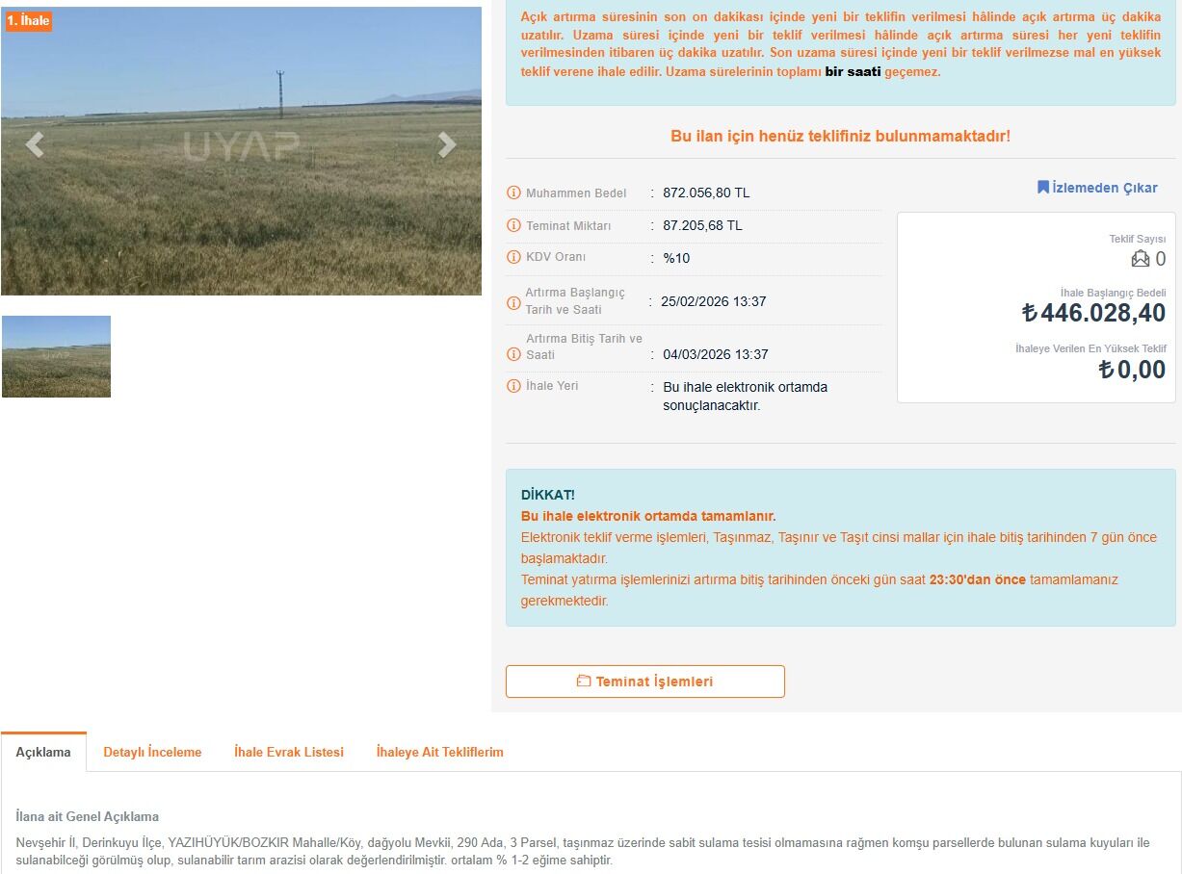
Task: Show the previous photo with left arrow
Action: coord(35,144)
